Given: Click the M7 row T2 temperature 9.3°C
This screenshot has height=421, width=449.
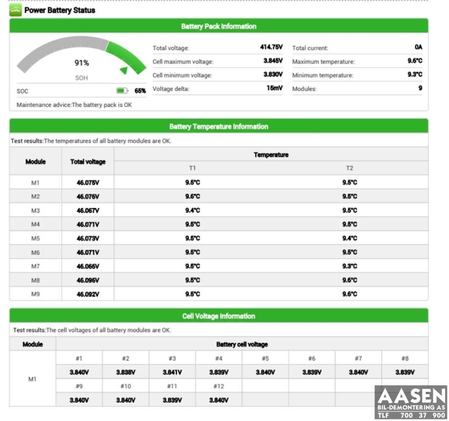Looking at the screenshot, I should tap(349, 266).
